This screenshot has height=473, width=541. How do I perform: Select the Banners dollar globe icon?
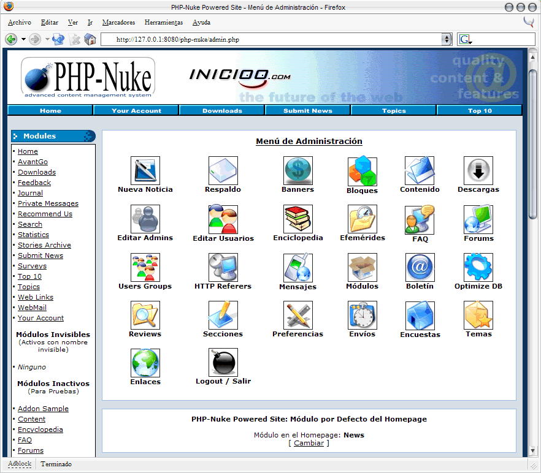pyautogui.click(x=297, y=170)
